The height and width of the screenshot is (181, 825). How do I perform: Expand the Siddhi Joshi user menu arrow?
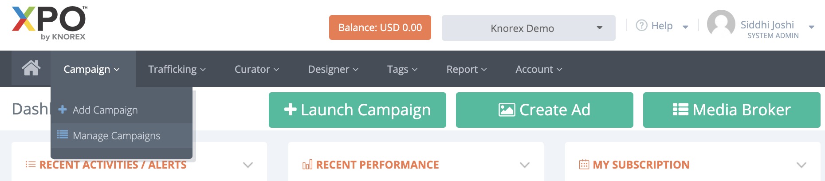coord(811,28)
